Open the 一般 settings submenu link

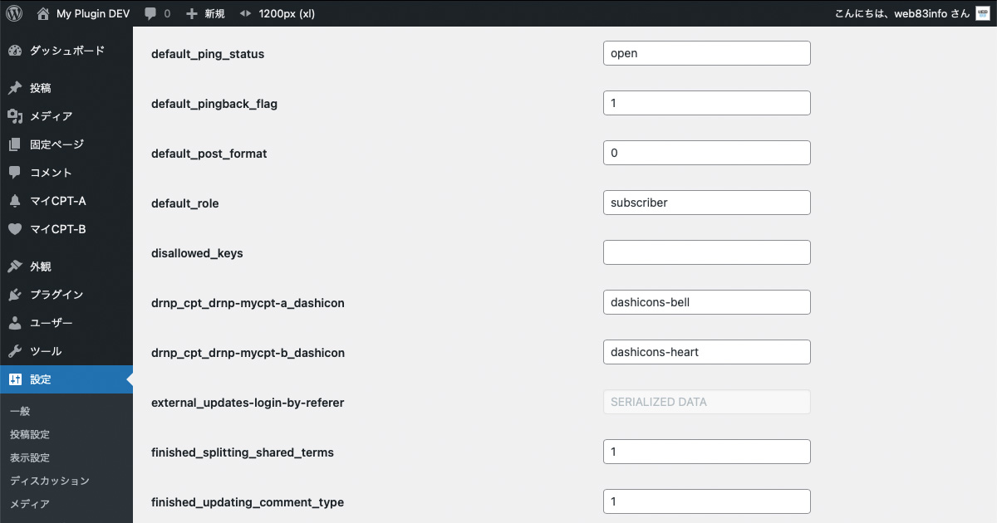coord(20,411)
